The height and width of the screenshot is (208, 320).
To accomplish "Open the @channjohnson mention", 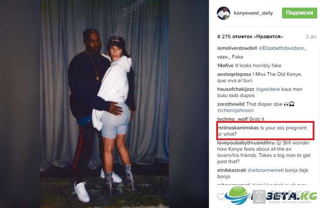I will 235,110.
